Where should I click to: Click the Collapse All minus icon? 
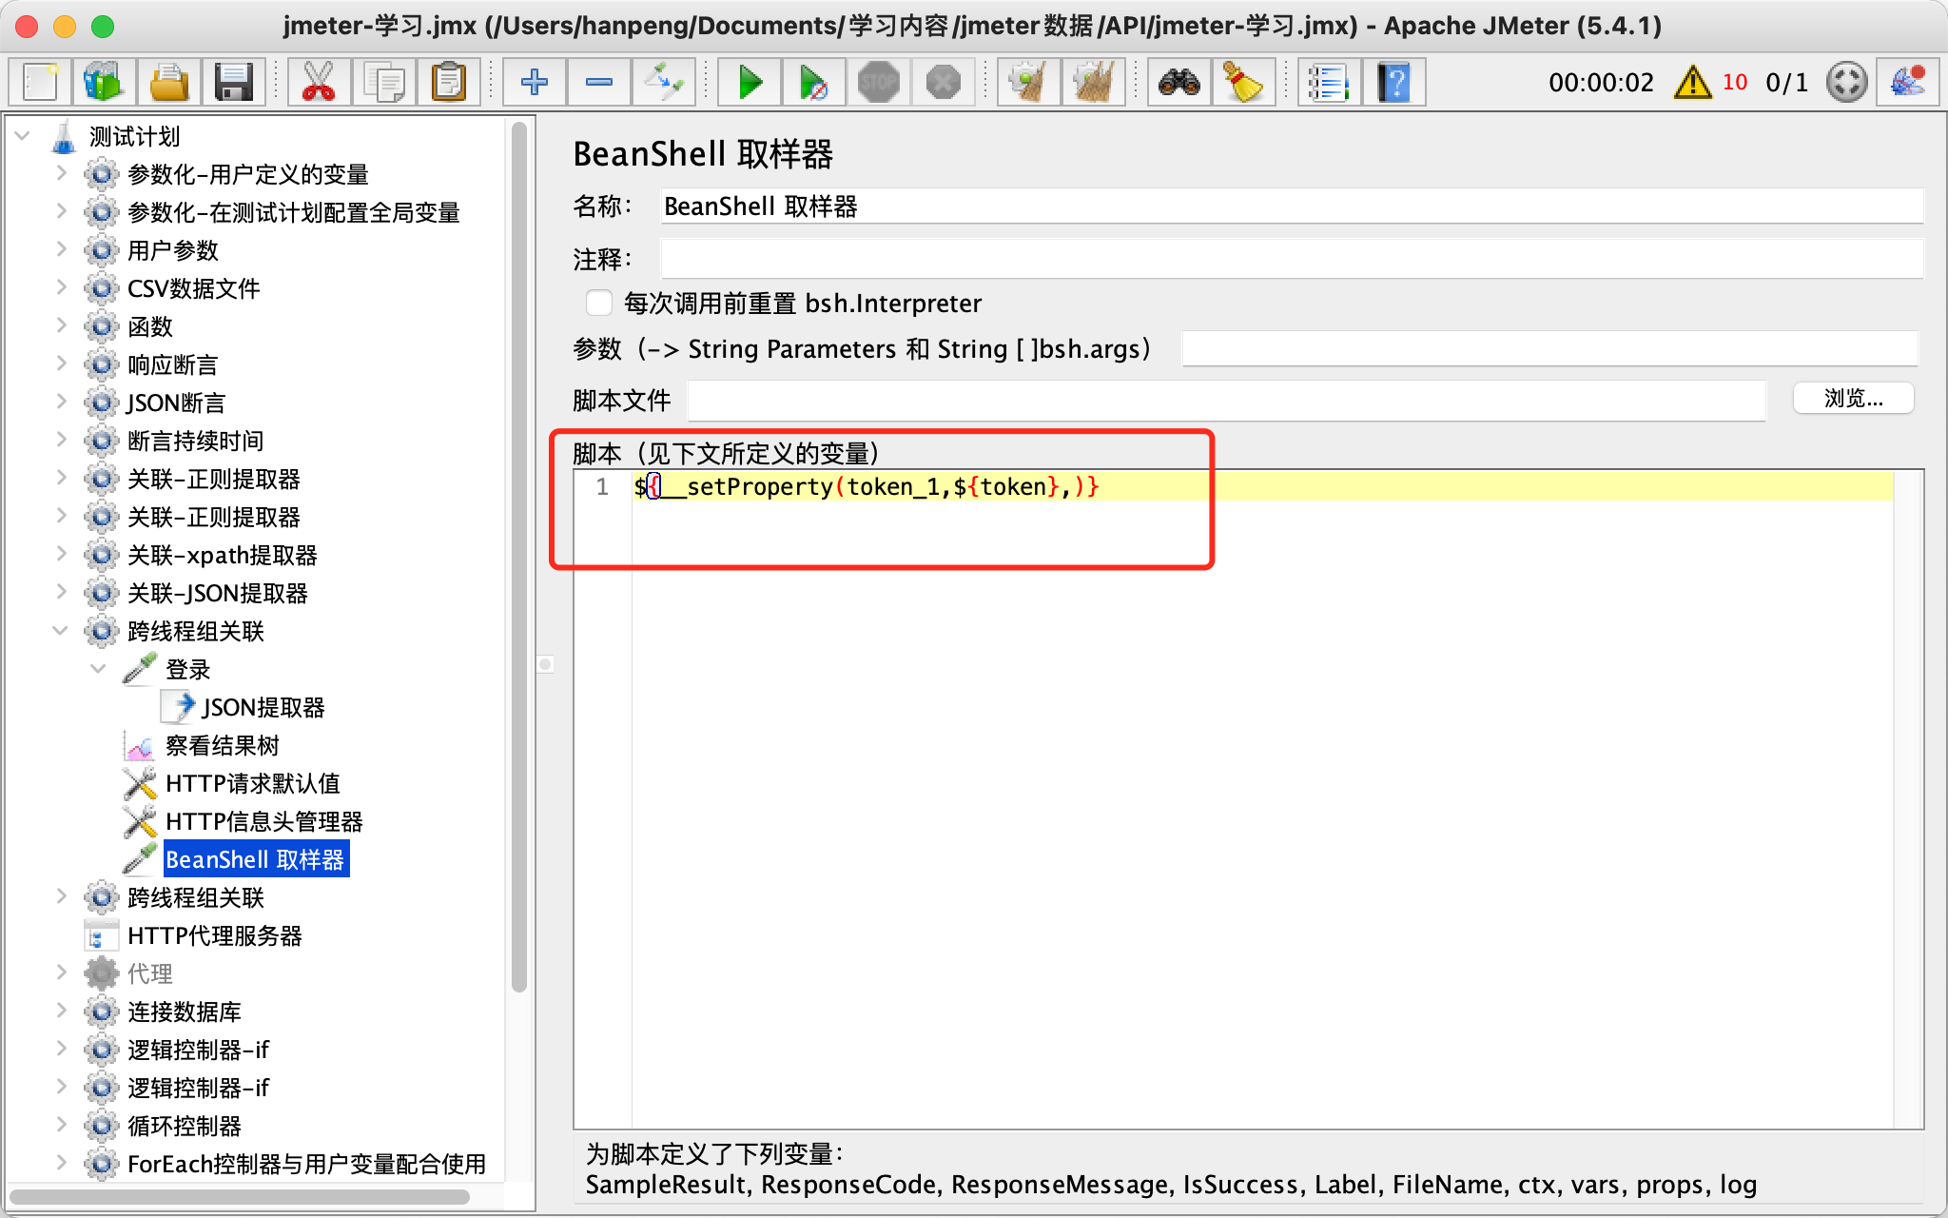click(x=599, y=82)
